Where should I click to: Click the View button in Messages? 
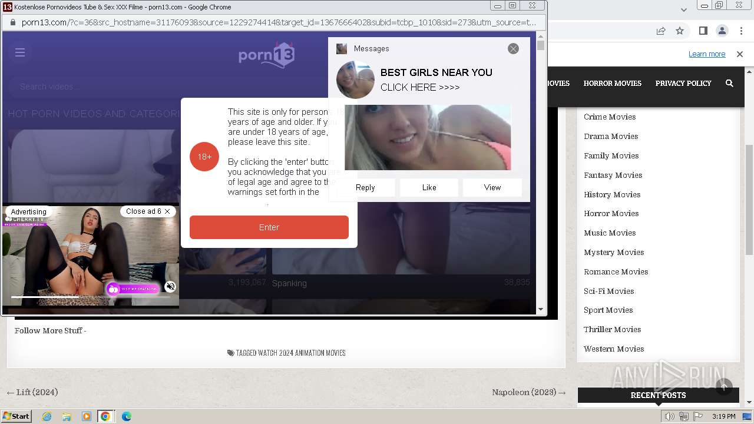(492, 187)
